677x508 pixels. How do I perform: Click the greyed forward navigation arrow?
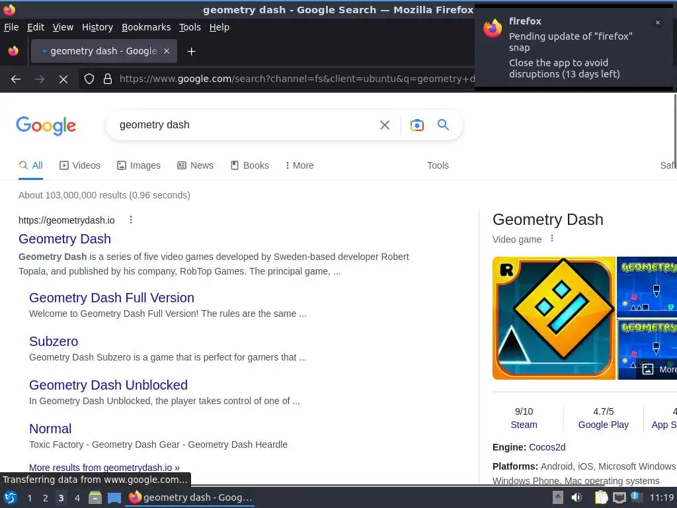[39, 79]
